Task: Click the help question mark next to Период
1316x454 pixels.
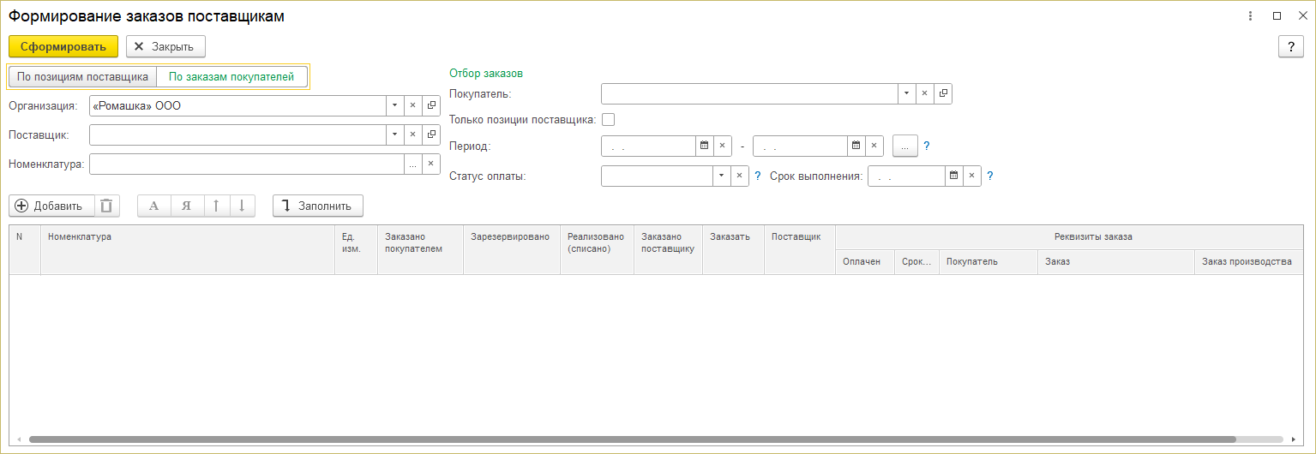Action: point(927,146)
